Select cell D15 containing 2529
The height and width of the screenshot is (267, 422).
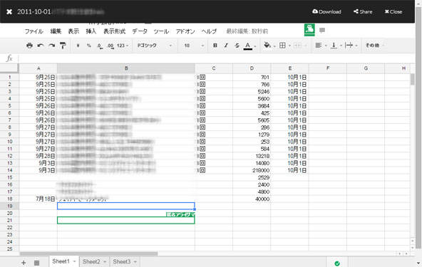pyautogui.click(x=252, y=177)
